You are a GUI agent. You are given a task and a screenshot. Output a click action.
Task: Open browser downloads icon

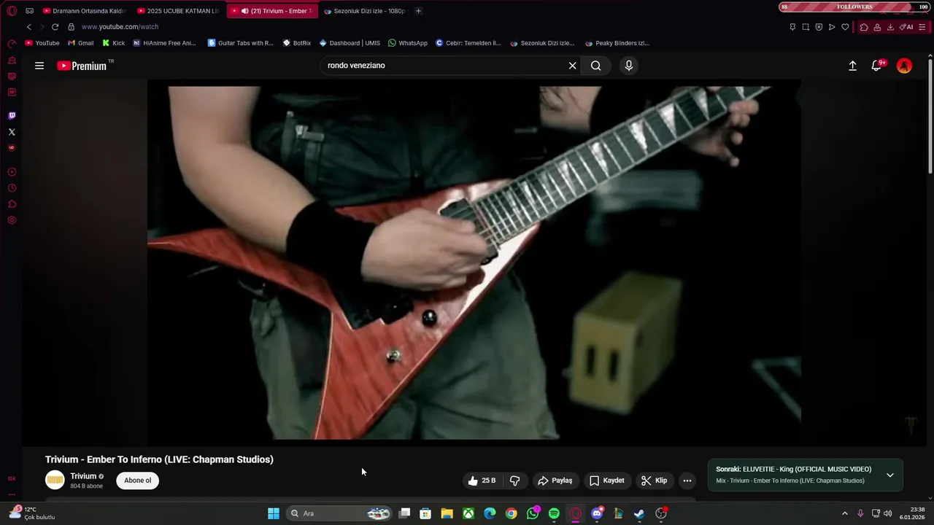(890, 27)
